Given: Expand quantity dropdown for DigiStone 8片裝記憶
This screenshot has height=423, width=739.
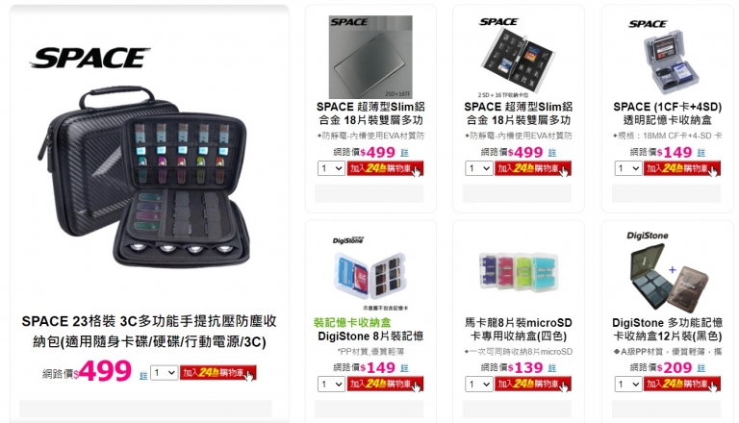Looking at the screenshot, I should pos(331,384).
